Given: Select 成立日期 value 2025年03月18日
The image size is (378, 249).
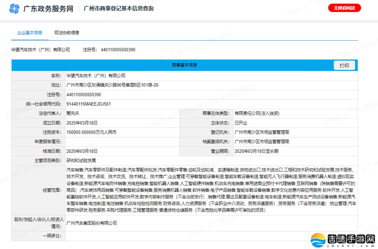Looking at the screenshot, I should 82,123.
